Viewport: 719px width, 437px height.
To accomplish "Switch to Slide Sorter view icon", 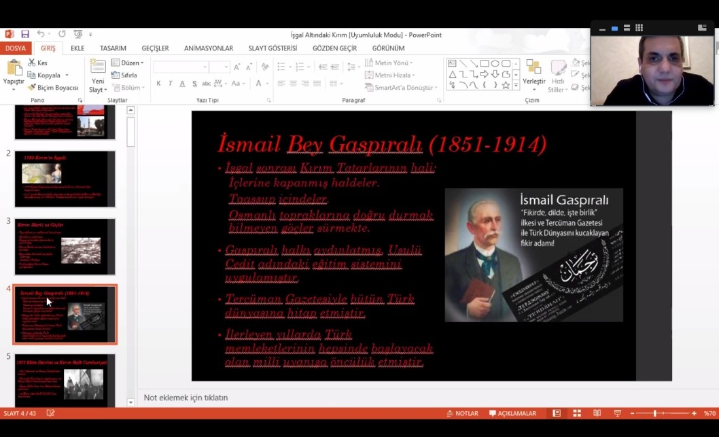I will (x=577, y=413).
